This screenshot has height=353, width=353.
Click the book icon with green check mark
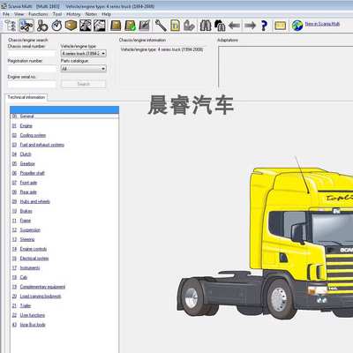coord(130,26)
